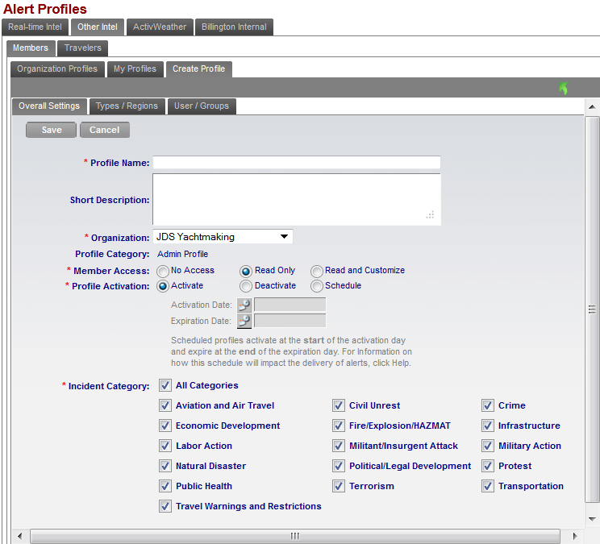
Task: Click the green back arrow icon
Action: [x=563, y=89]
